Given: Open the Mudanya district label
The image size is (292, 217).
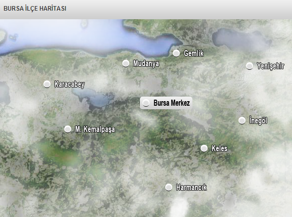Looking at the screenshot, I should pos(146,64).
